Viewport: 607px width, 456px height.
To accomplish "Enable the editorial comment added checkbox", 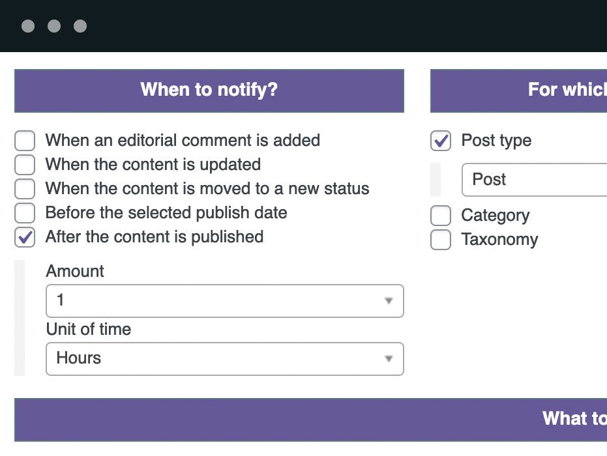I will 25,141.
